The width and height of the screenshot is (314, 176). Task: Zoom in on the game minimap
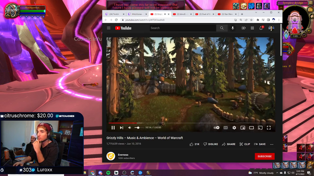[309, 31]
